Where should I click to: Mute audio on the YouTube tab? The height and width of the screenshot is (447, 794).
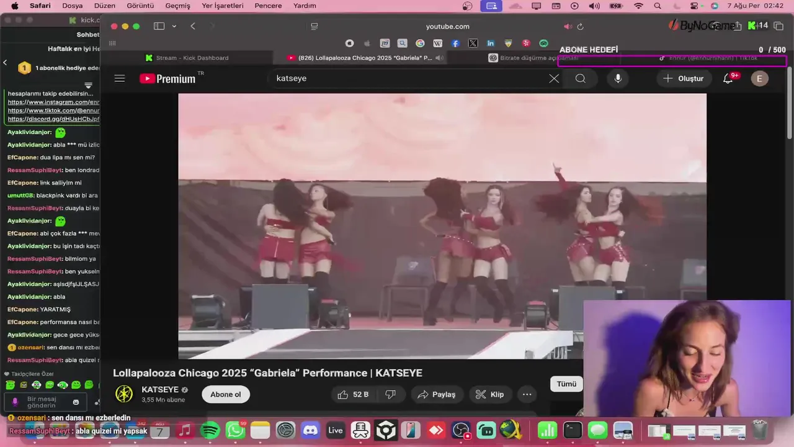point(439,58)
